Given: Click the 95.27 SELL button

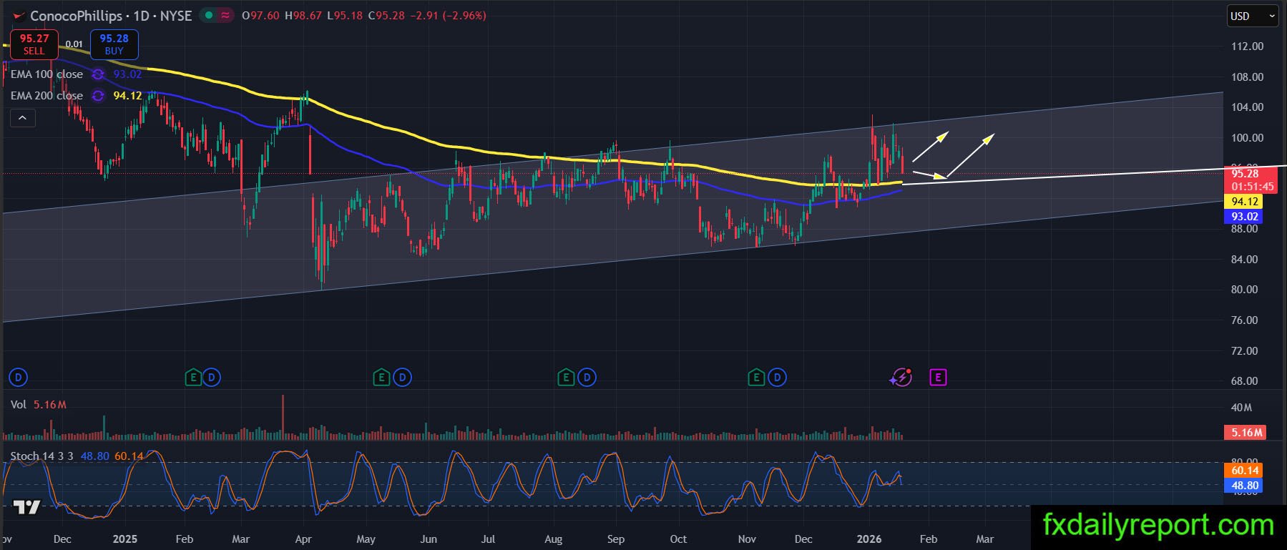Looking at the screenshot, I should [34, 44].
